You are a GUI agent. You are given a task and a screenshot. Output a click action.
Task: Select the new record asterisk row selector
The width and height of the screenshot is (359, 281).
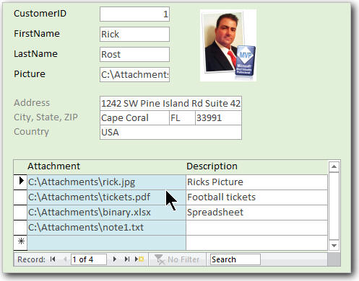coord(20,242)
